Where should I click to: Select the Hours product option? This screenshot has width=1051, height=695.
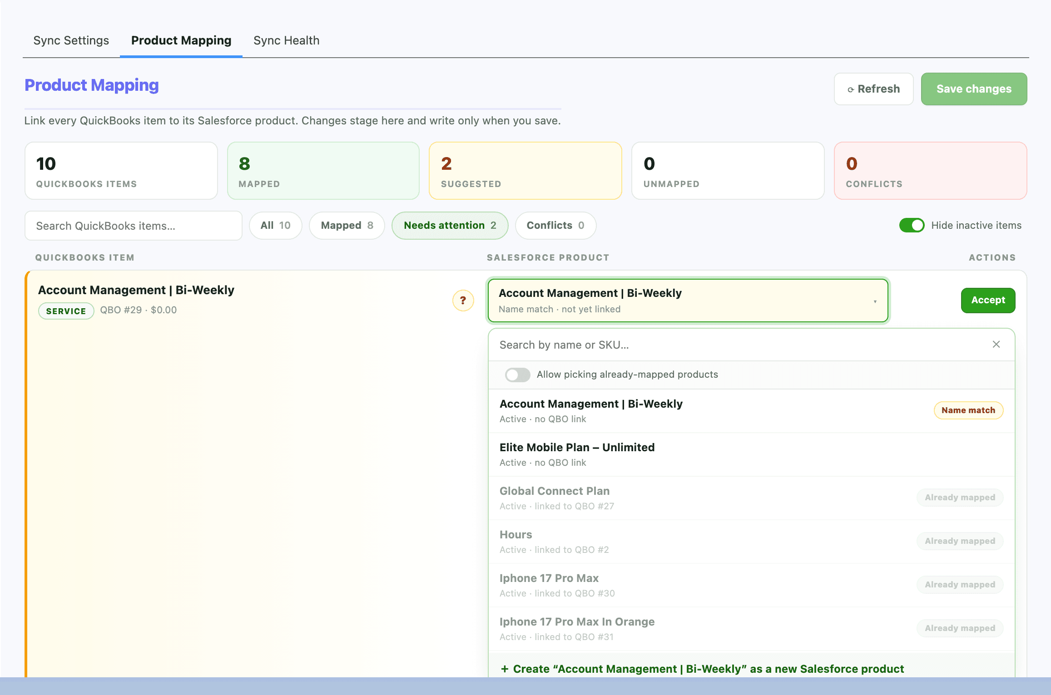coord(751,542)
